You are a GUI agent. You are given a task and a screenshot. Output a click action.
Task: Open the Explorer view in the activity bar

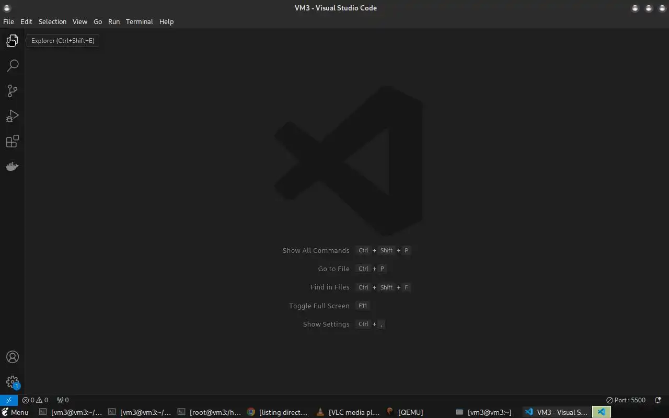tap(12, 40)
